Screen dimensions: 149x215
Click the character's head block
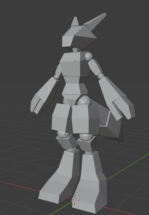[x=80, y=37]
